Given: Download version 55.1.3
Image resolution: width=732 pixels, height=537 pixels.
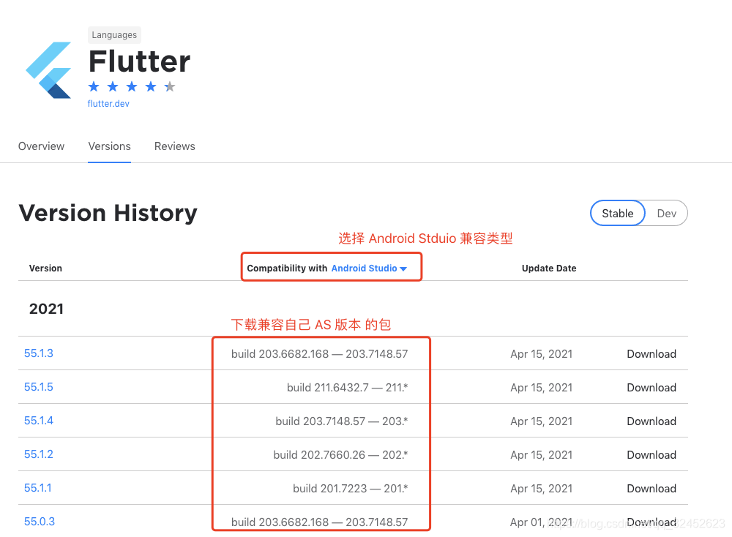Looking at the screenshot, I should click(651, 354).
